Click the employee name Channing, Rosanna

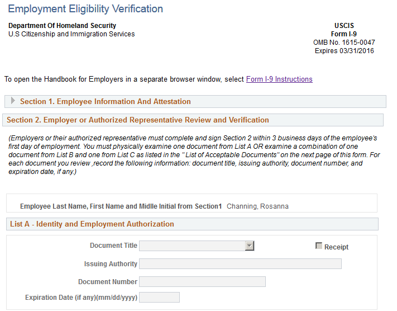[x=257, y=206]
